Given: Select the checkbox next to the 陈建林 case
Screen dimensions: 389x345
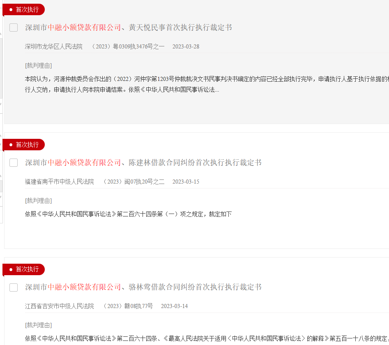Looking at the screenshot, I should 14,162.
